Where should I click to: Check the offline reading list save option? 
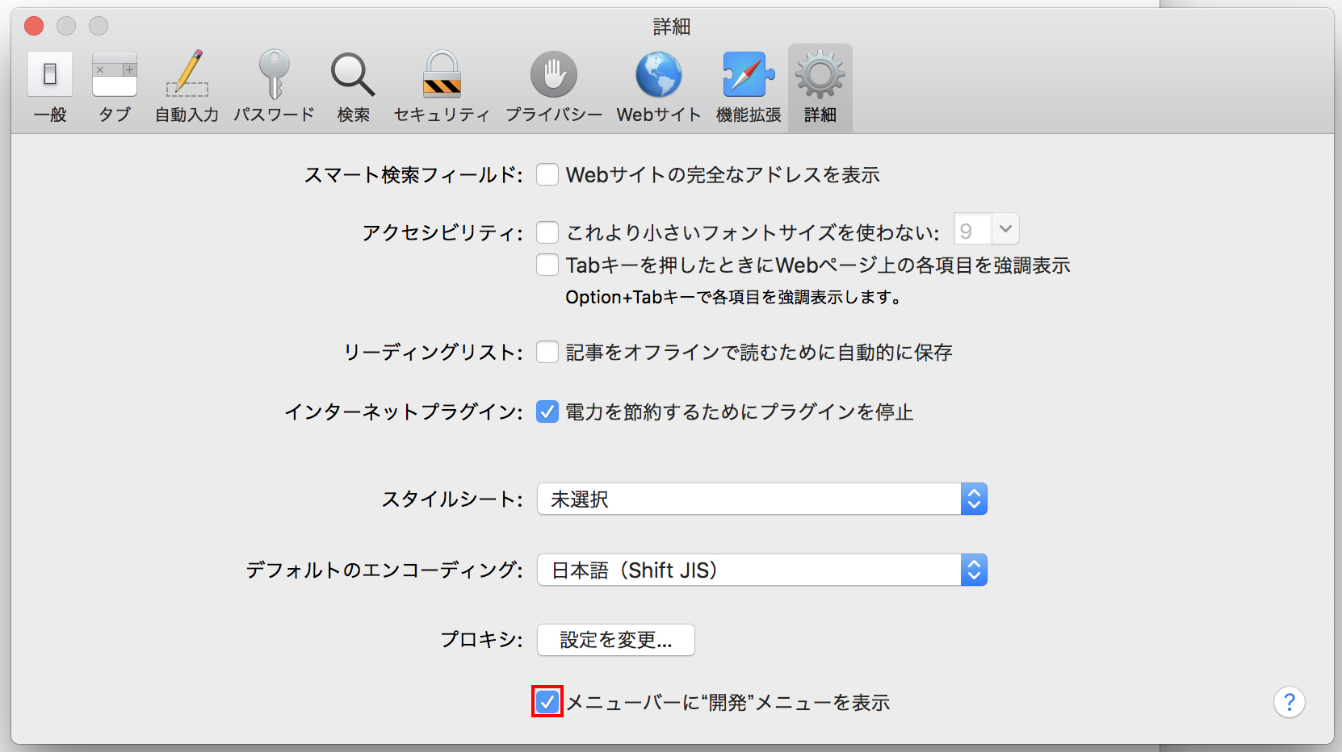pos(547,352)
